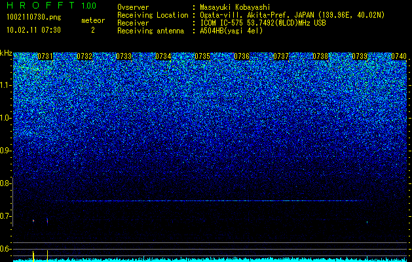
Task: Click the 0739 time marker
Action: [360, 56]
